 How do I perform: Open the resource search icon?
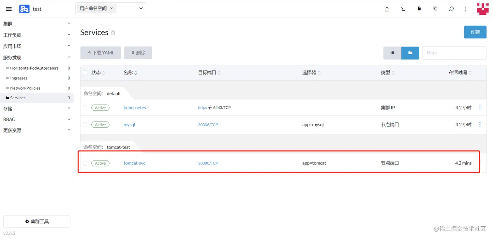tap(451, 9)
